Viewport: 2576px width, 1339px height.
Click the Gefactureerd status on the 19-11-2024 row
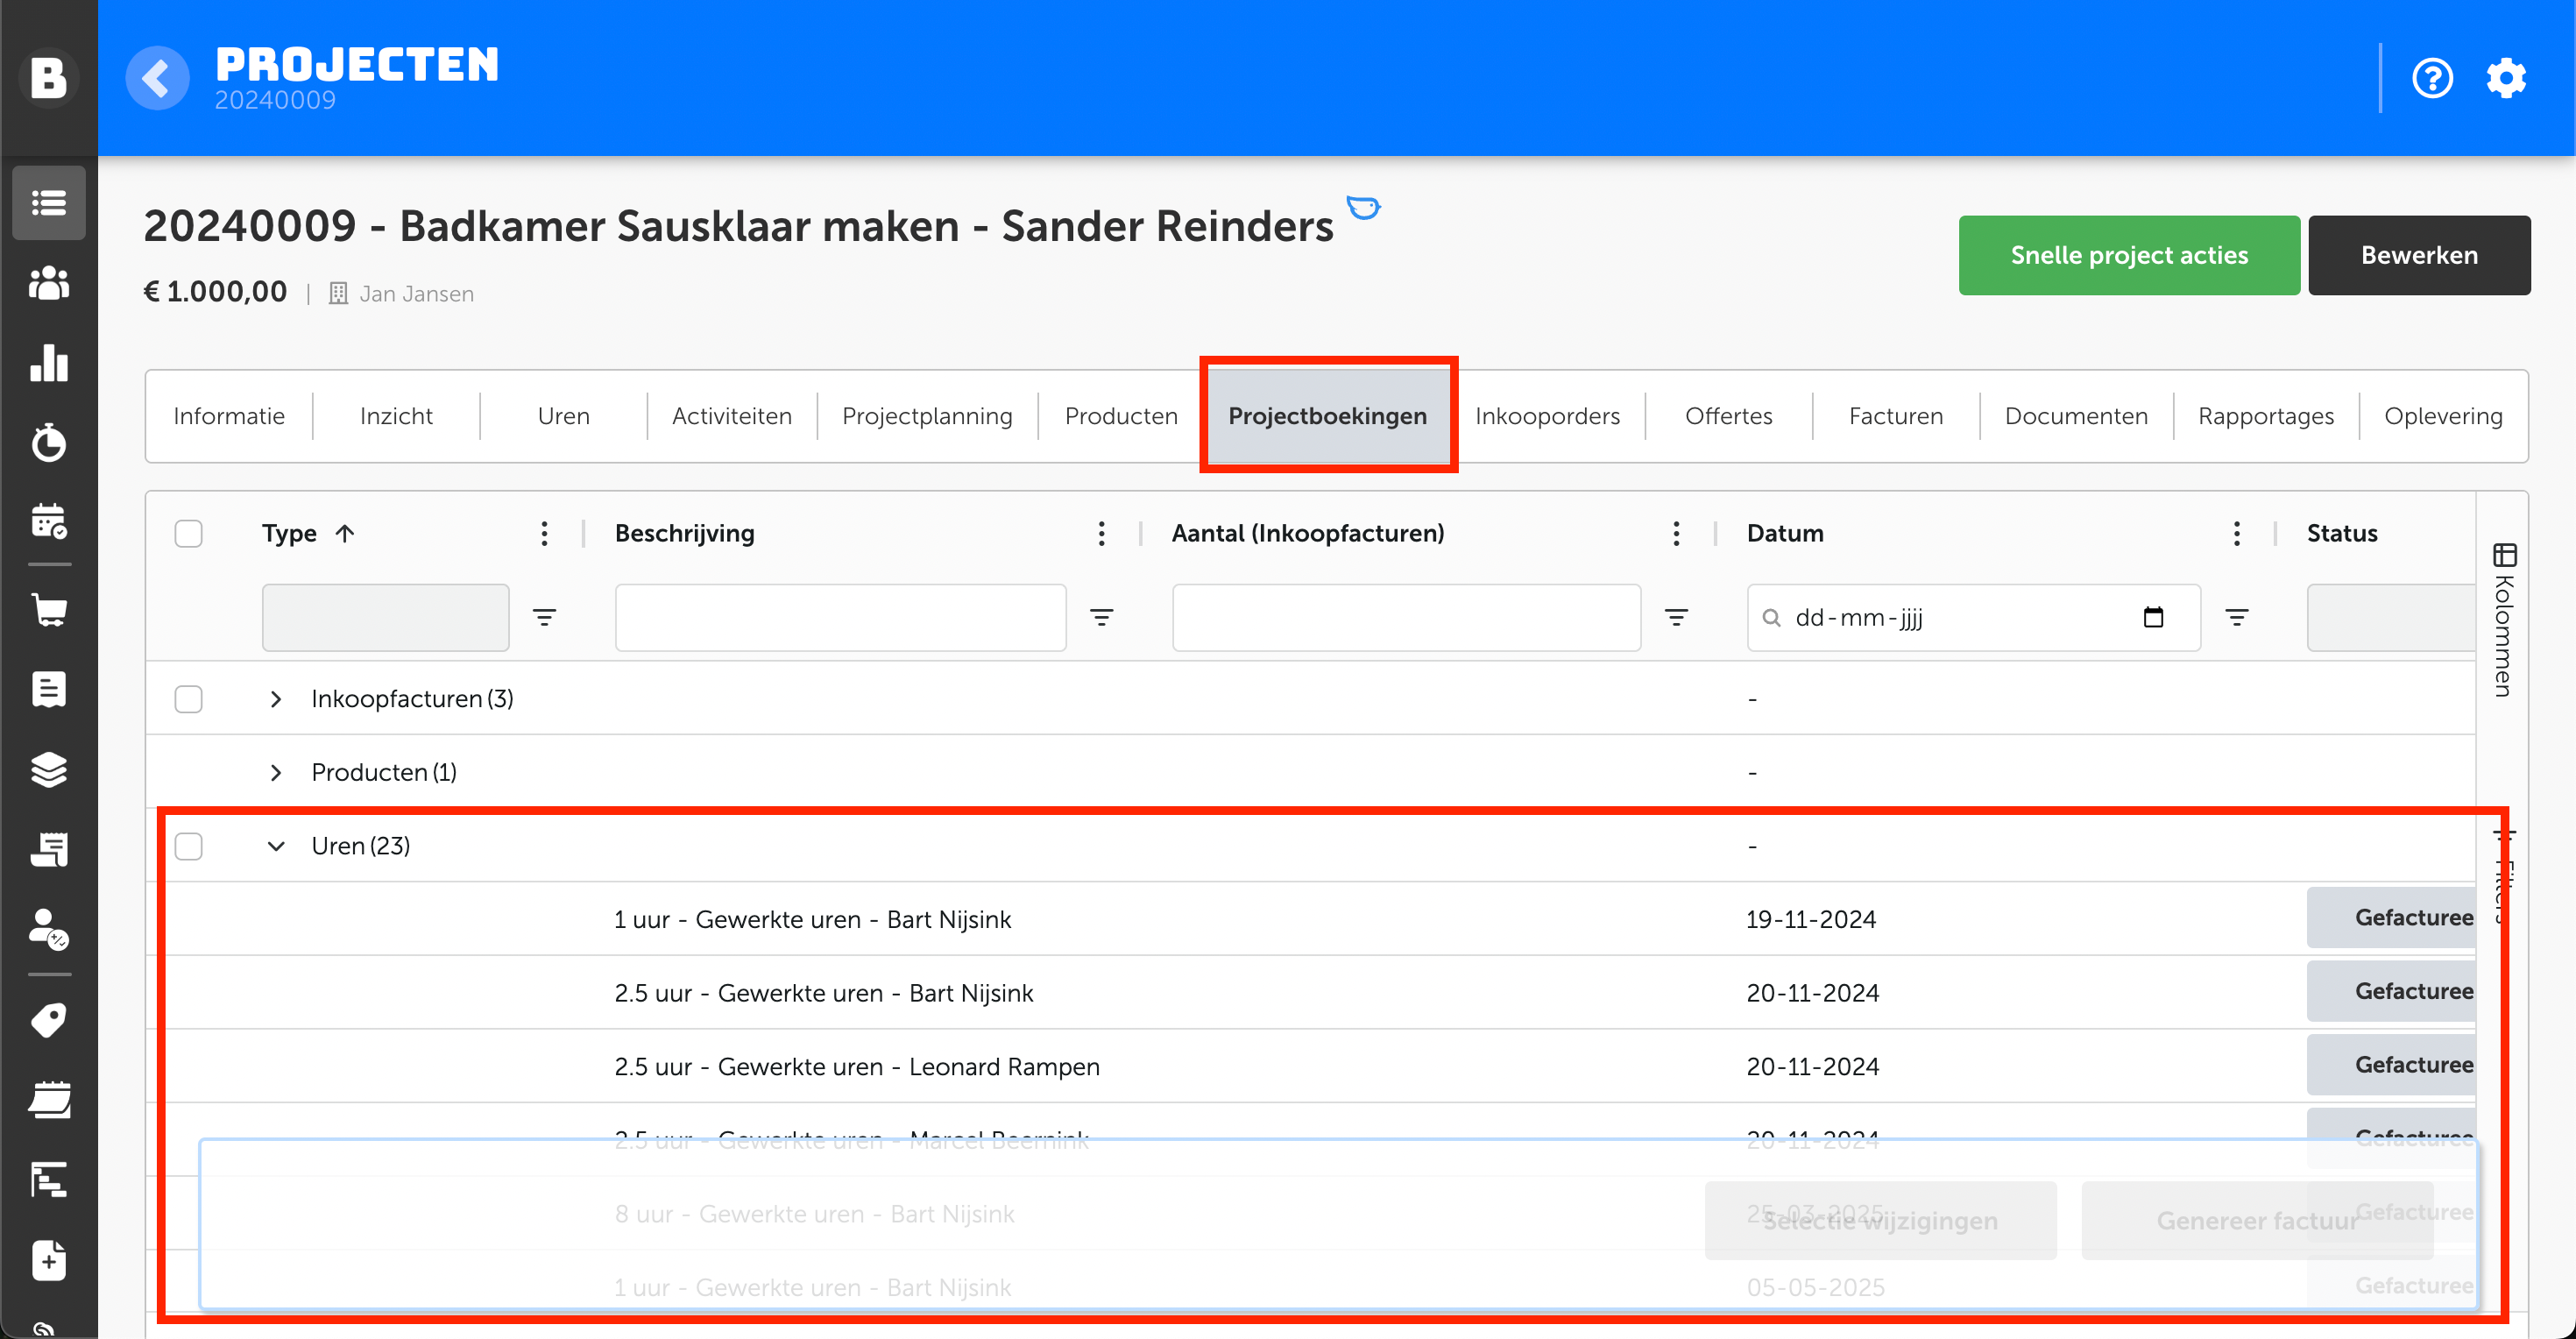click(2391, 917)
